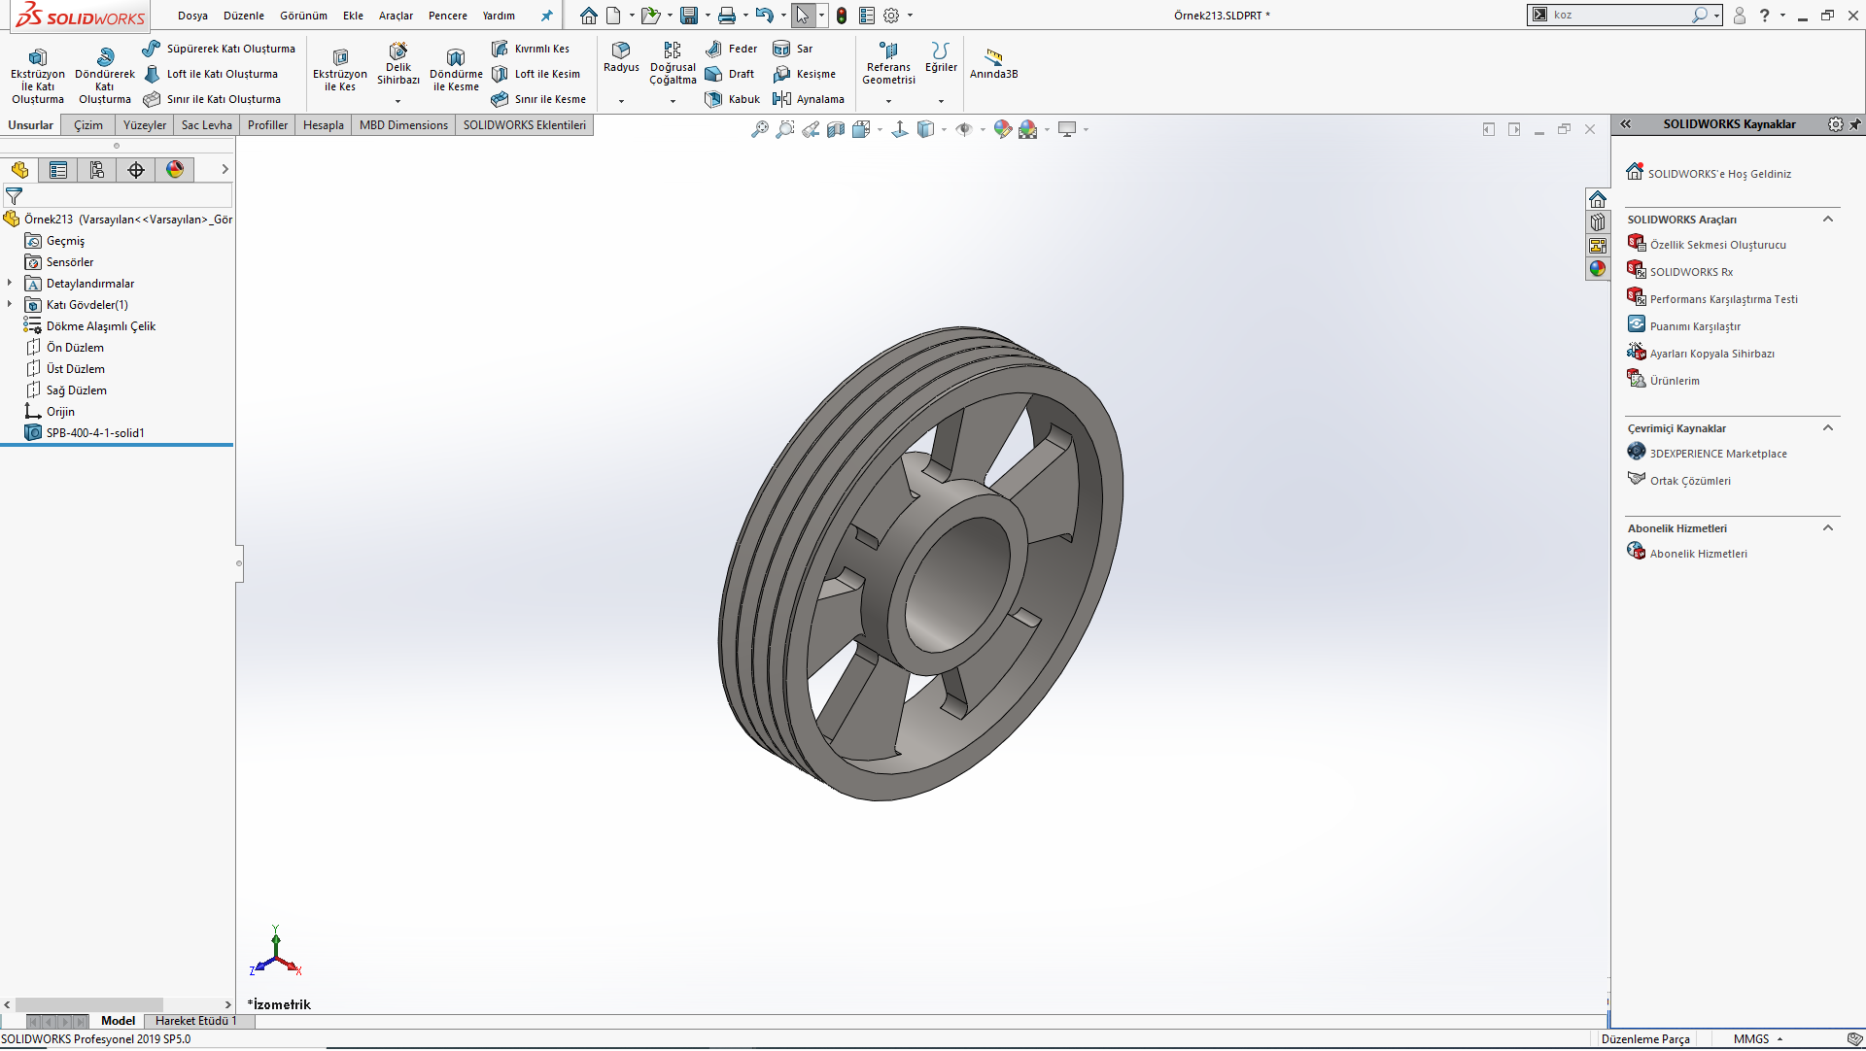
Task: Open the Hareket Etüdü 1 tab
Action: pyautogui.click(x=197, y=1021)
